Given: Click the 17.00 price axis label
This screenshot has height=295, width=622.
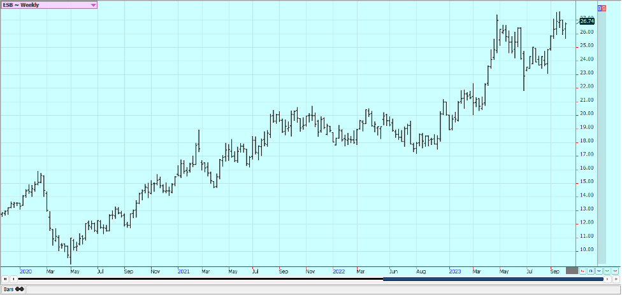Looking at the screenshot, I should [x=587, y=154].
